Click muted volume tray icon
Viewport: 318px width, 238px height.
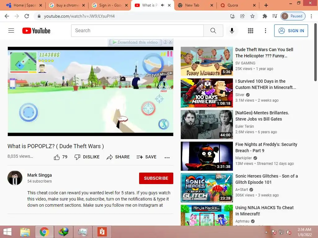click(x=289, y=232)
